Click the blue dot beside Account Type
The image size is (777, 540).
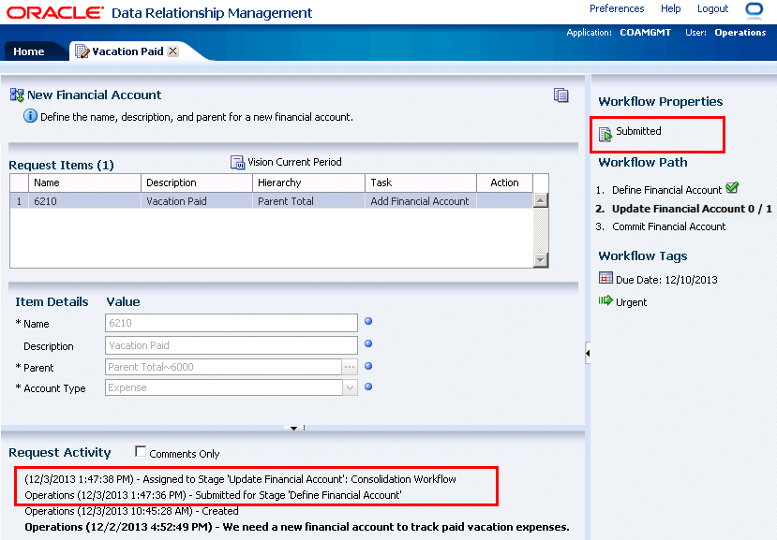tap(368, 387)
